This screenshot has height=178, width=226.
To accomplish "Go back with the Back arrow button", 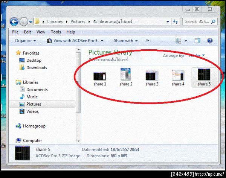I will [14, 22].
